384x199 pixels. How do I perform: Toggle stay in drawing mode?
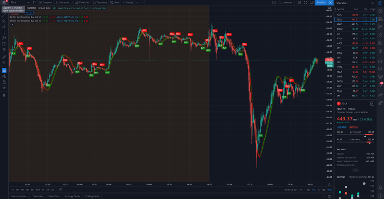coord(4,76)
